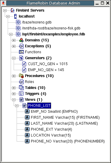The image size is (111, 163).
Task: Click the EMP_NO_GEN generator icon
Action: [x=24, y=70]
